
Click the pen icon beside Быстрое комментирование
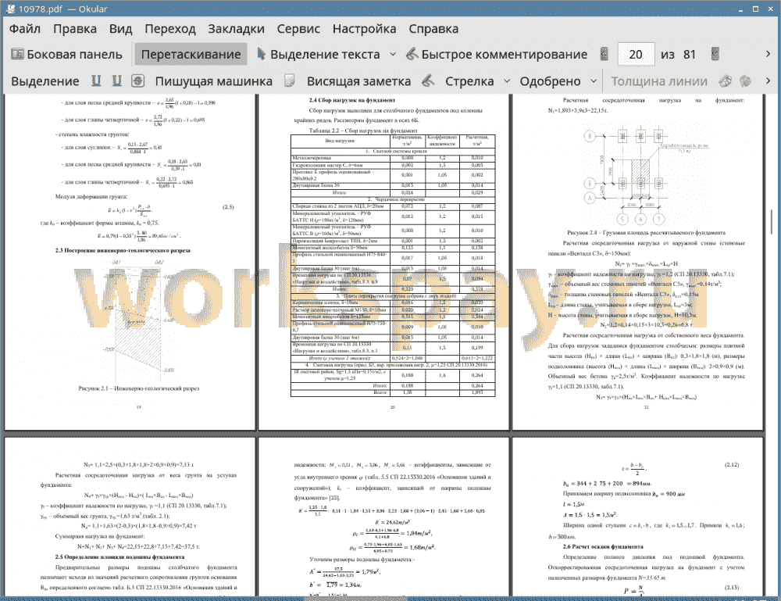point(412,54)
